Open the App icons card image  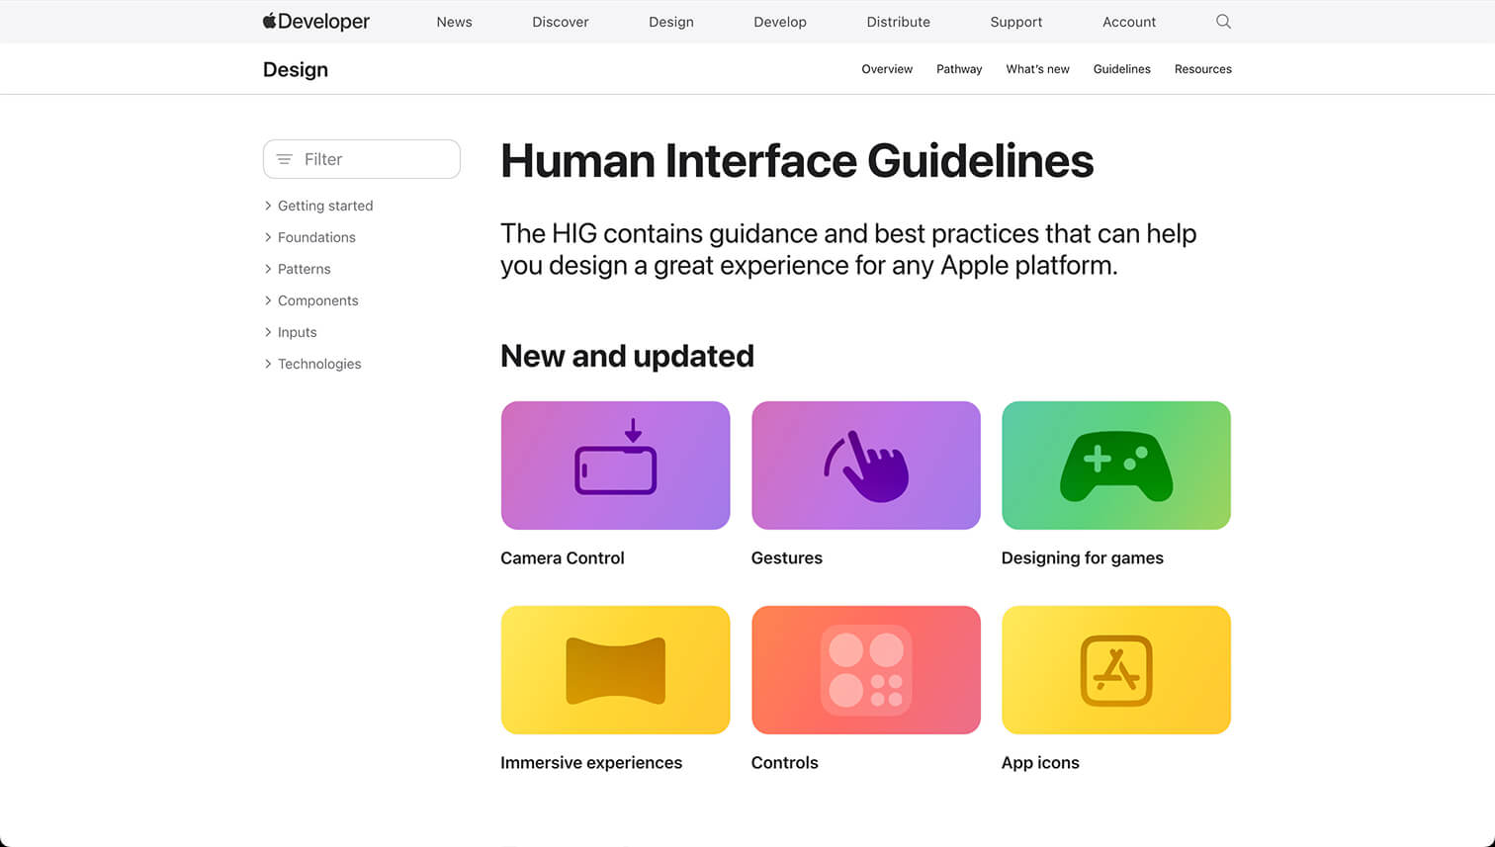tap(1116, 670)
